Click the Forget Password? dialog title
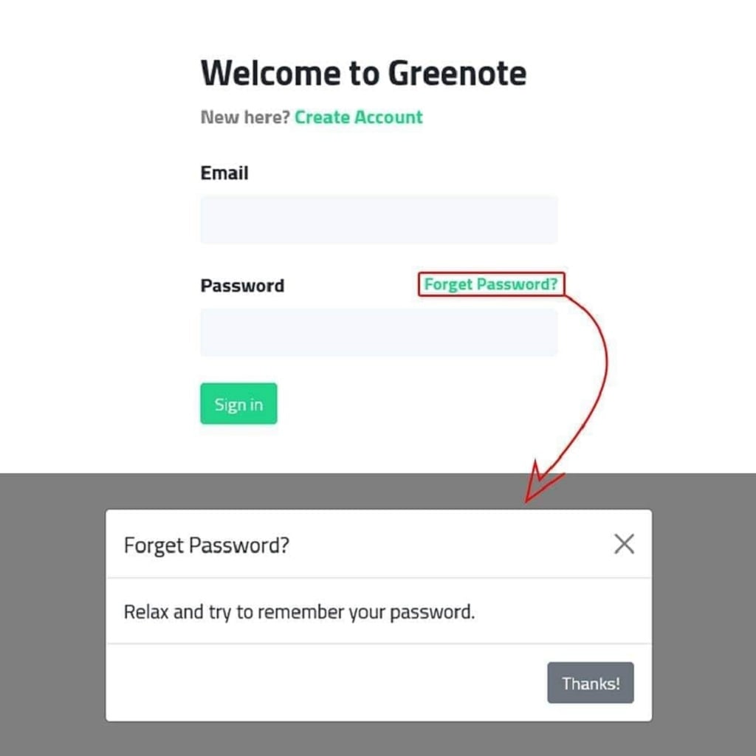 (207, 546)
